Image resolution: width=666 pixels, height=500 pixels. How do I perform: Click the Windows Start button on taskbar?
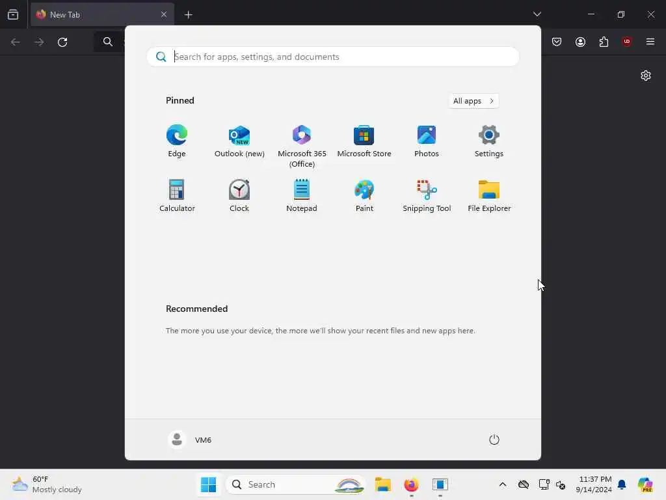[208, 484]
